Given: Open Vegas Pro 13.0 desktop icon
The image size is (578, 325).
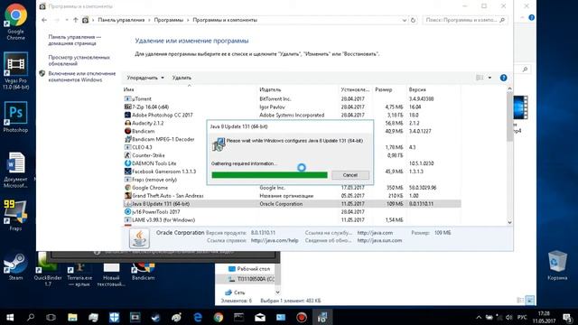Looking at the screenshot, I should (15, 70).
